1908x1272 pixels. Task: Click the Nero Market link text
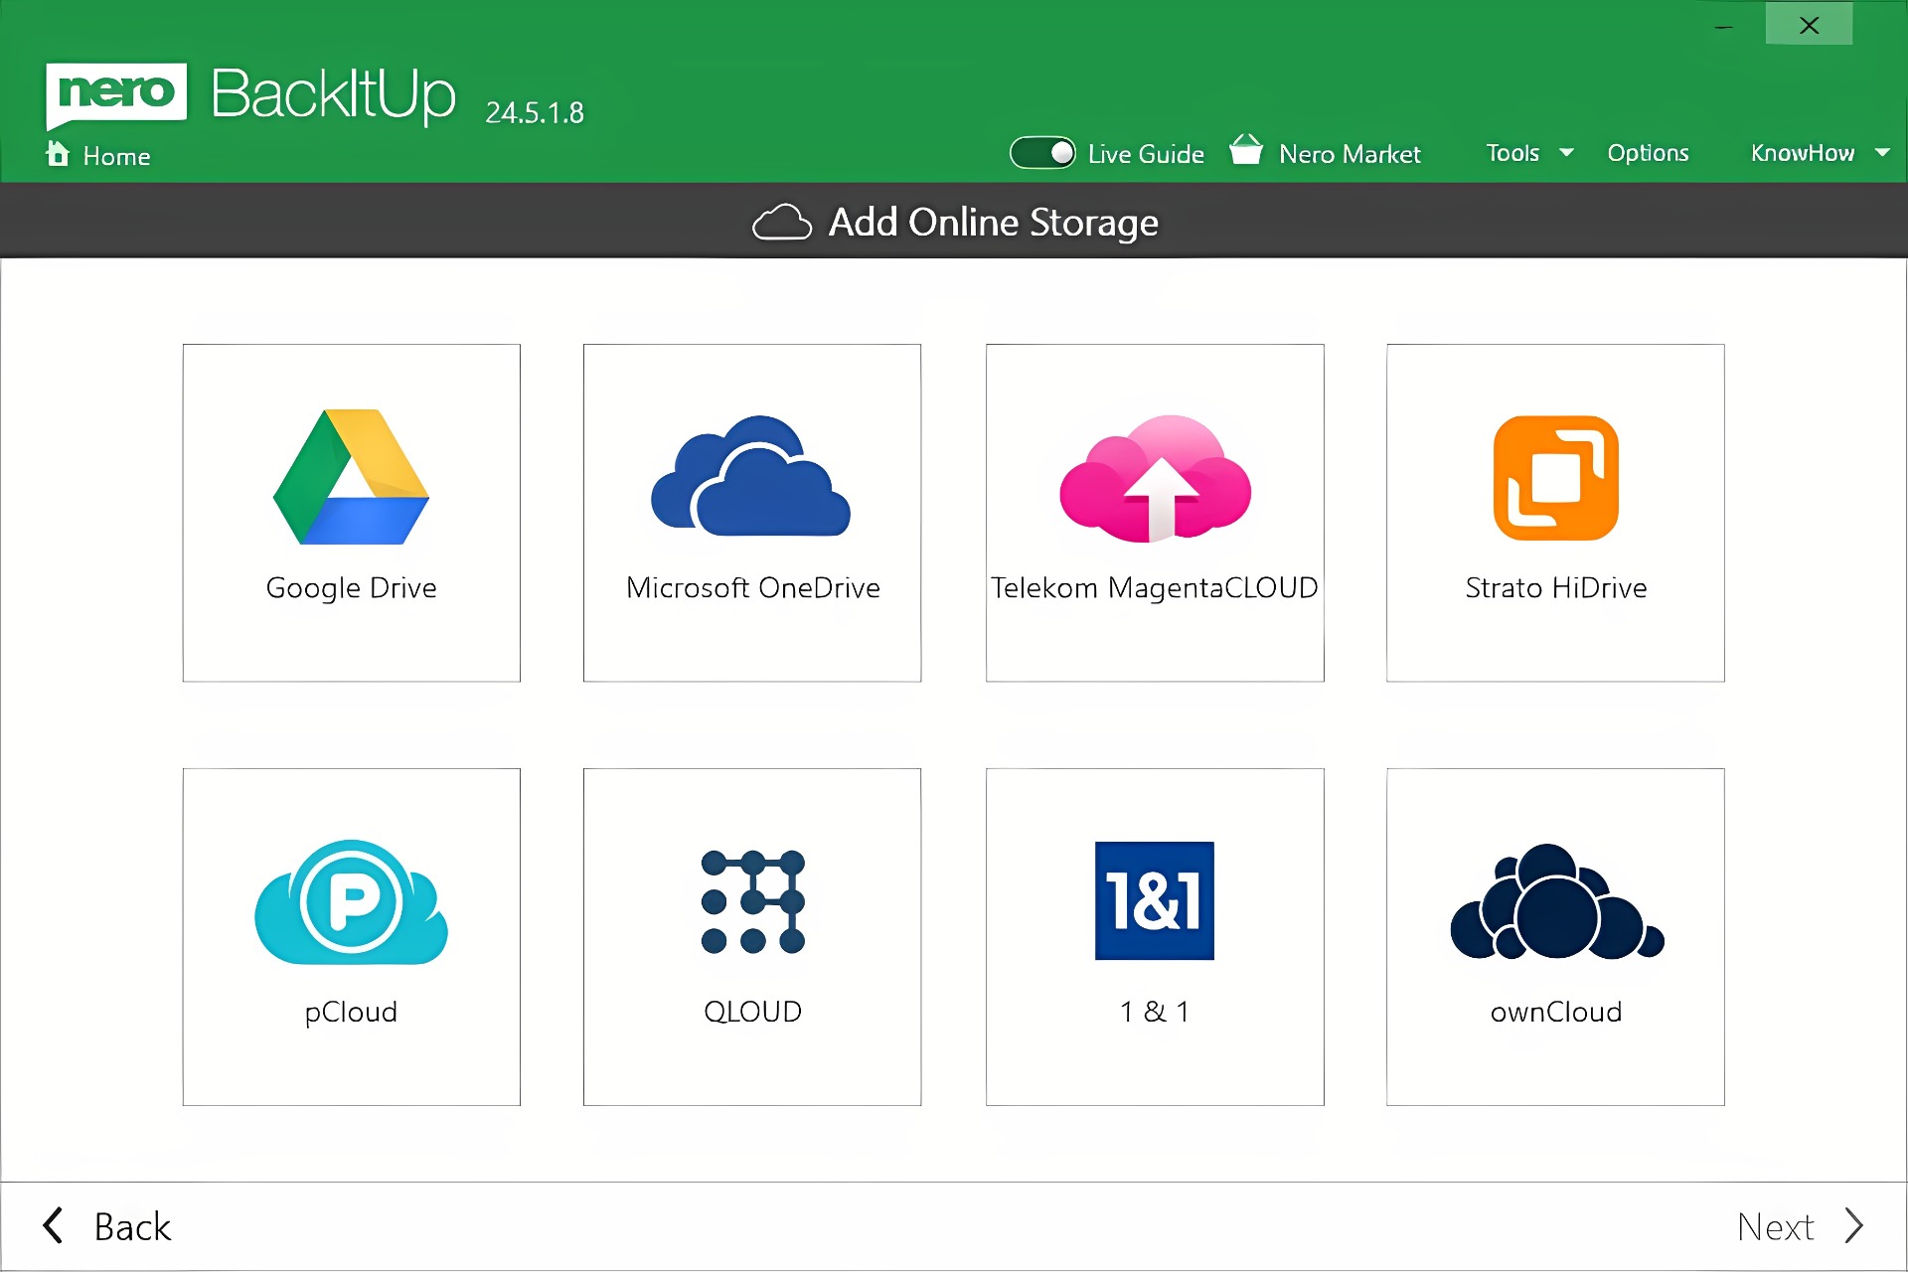(x=1350, y=154)
